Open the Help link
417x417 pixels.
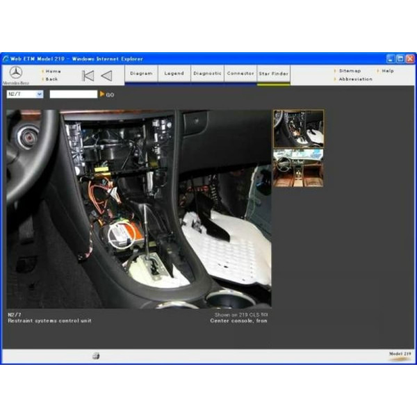pyautogui.click(x=387, y=71)
